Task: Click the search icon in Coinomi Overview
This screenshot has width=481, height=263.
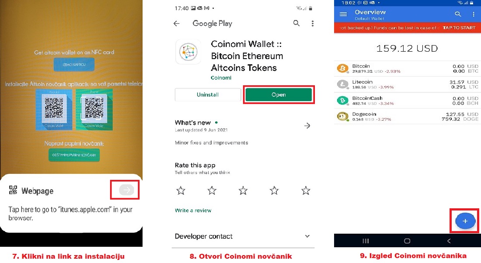Action: tap(458, 14)
